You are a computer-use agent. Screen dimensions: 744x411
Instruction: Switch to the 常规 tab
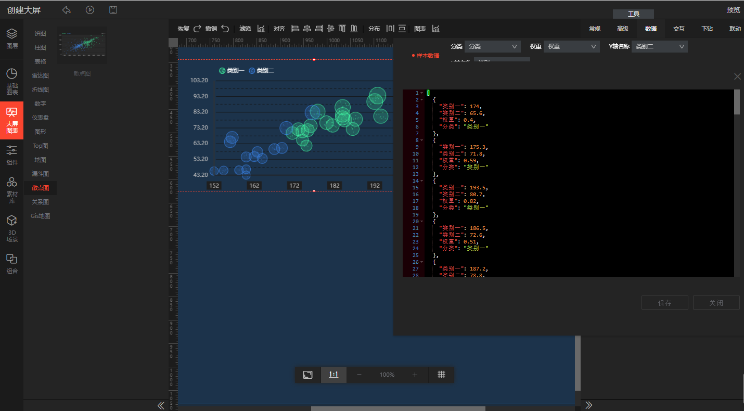595,29
